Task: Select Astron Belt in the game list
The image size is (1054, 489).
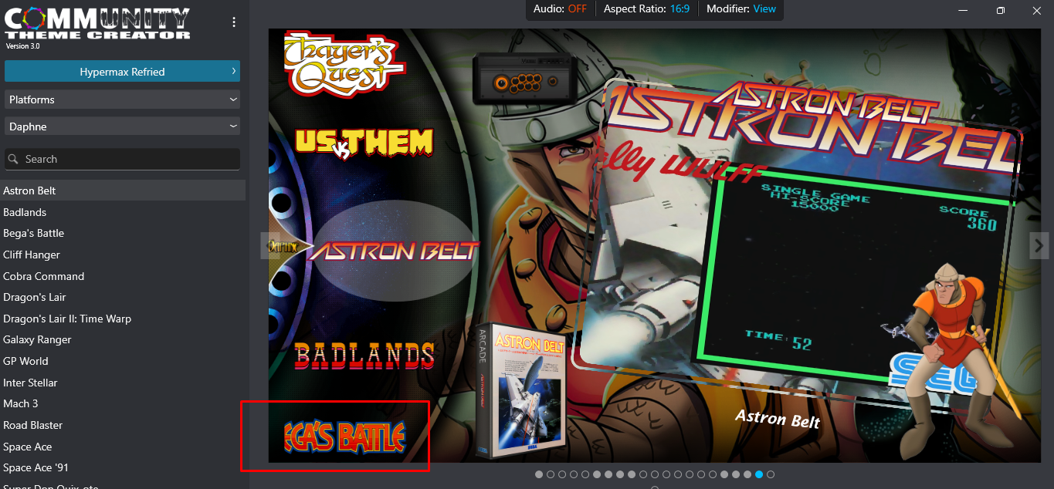Action: pyautogui.click(x=123, y=191)
